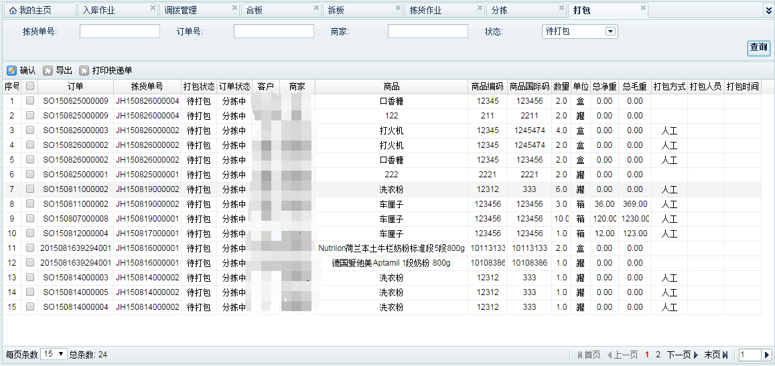Toggle the select-all checkbox in table header

pos(29,86)
